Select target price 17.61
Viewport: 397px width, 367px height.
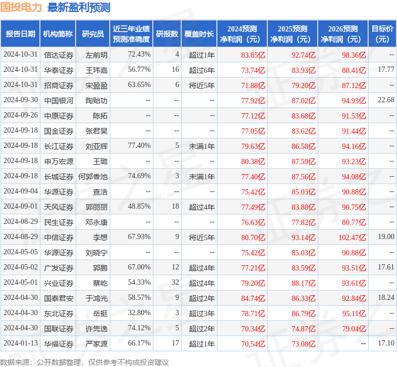(x=386, y=267)
